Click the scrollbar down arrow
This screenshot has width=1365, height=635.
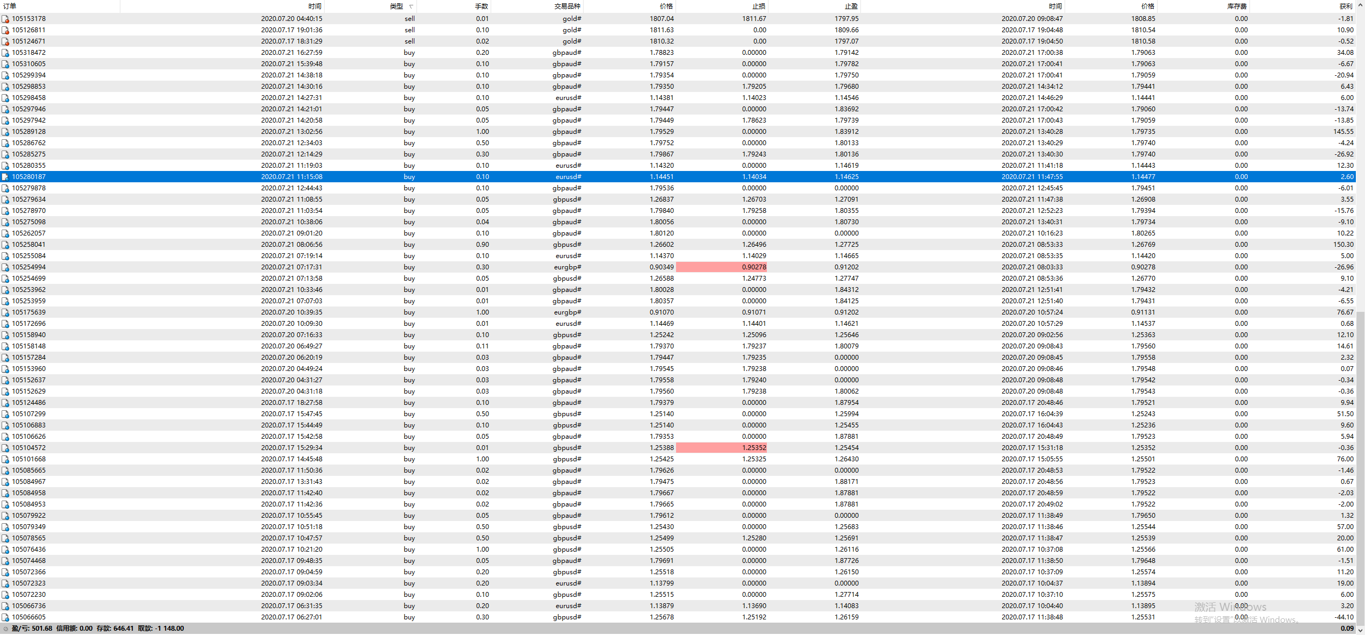pos(1360,630)
